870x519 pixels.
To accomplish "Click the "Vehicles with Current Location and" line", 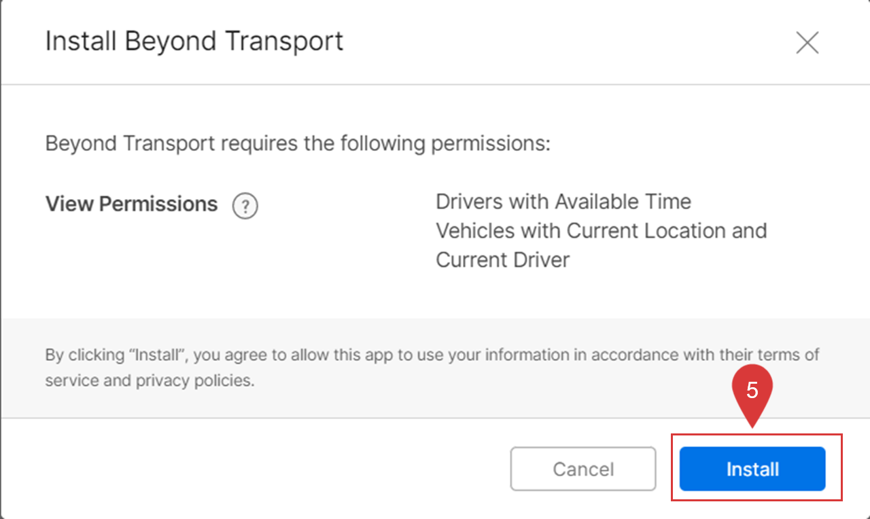I will click(601, 231).
